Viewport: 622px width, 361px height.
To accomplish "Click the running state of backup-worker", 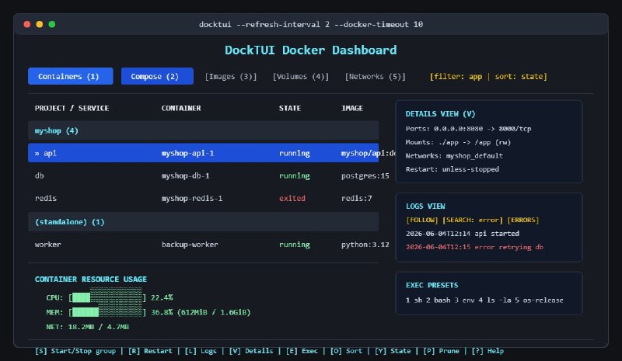I will click(295, 245).
